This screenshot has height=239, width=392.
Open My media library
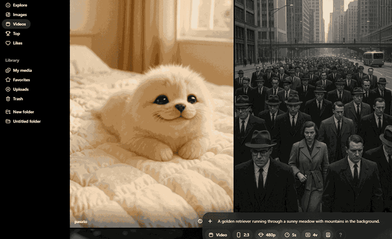point(19,70)
